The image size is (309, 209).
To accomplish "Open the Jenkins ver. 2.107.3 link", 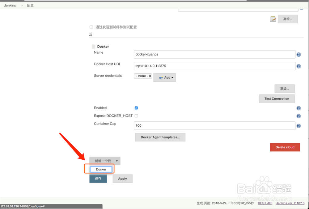I will pos(290,203).
